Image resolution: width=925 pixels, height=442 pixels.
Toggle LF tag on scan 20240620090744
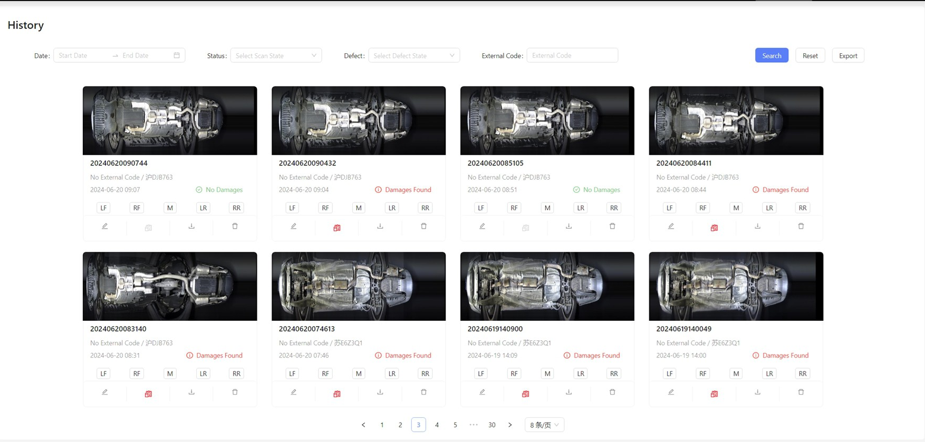[103, 208]
